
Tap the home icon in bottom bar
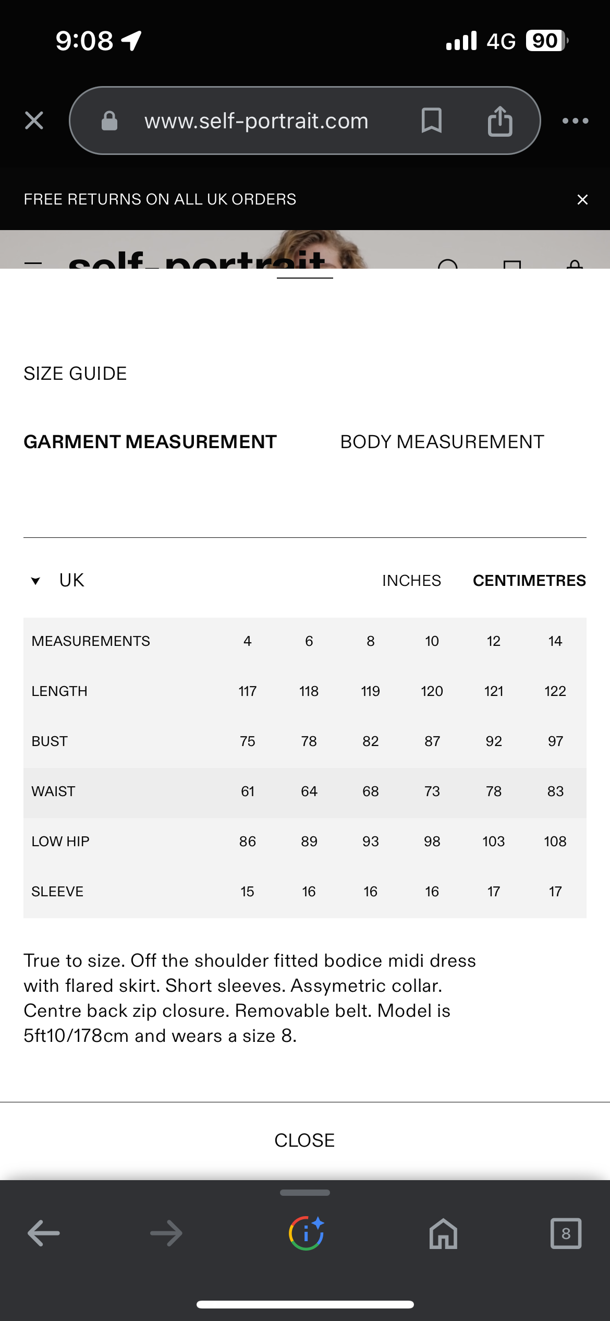point(443,1233)
